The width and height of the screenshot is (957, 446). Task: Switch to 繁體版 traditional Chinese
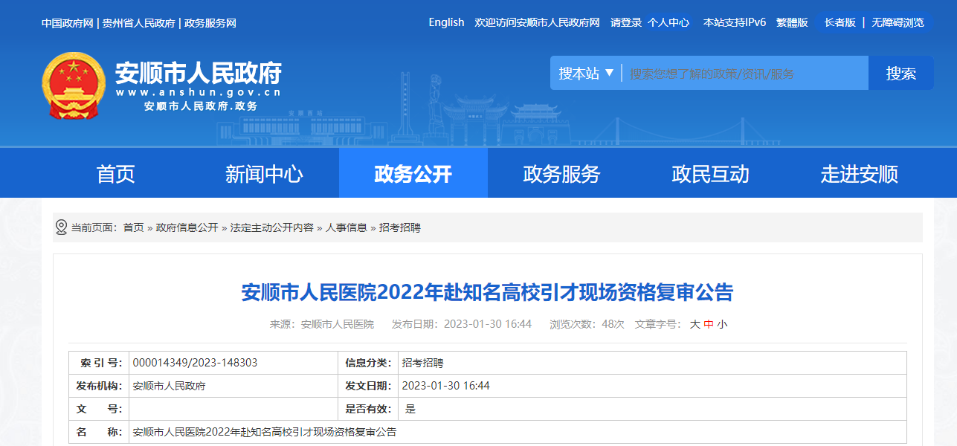tap(792, 22)
